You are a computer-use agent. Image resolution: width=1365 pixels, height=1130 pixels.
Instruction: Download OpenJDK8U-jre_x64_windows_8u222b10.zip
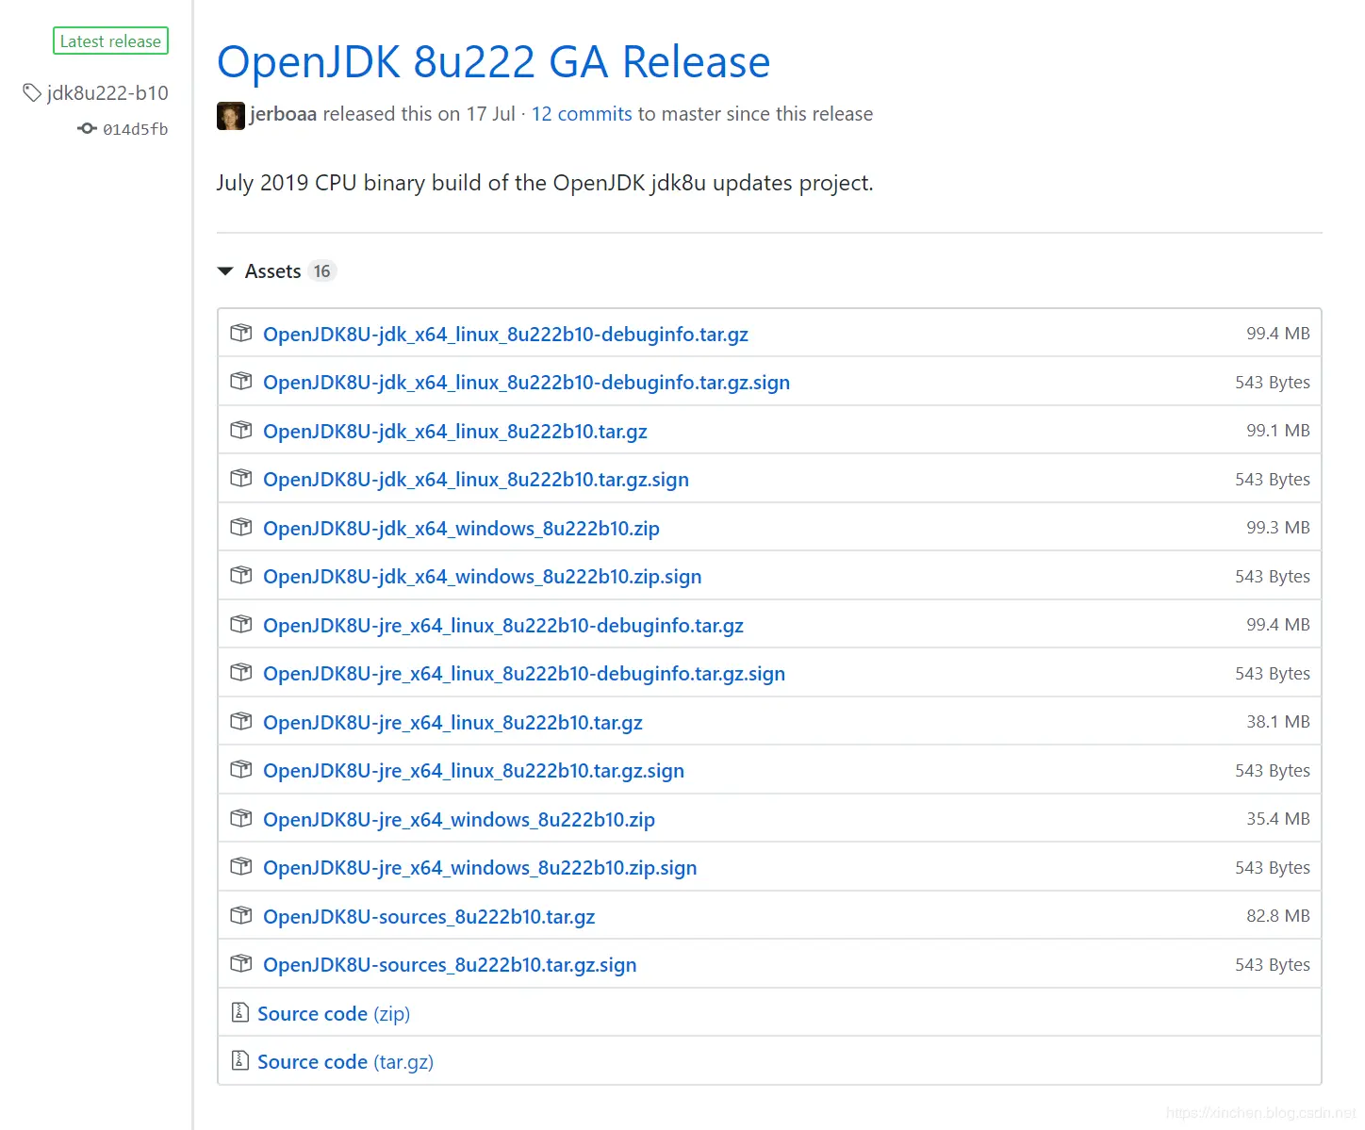(x=459, y=820)
